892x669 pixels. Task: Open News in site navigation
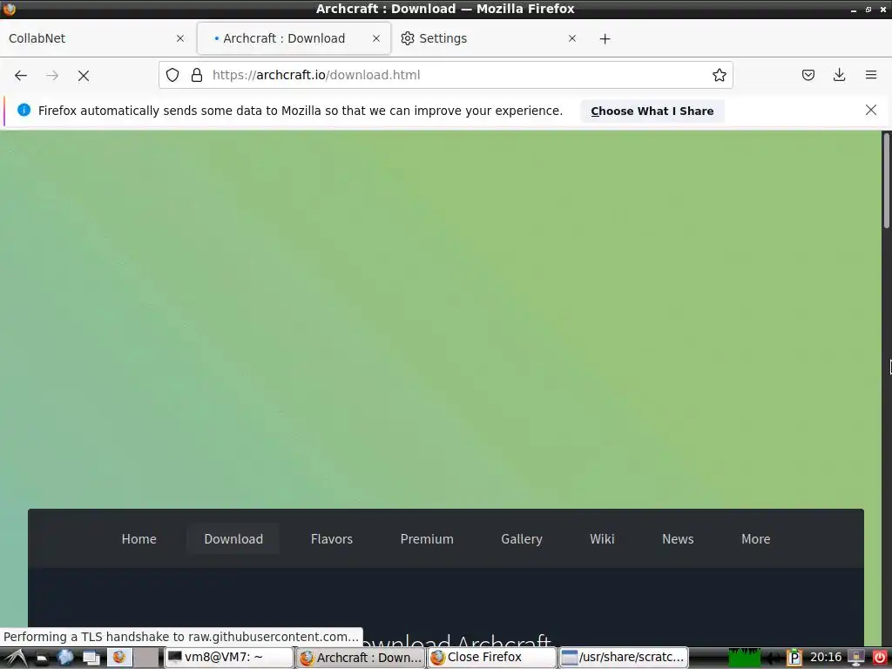tap(678, 538)
